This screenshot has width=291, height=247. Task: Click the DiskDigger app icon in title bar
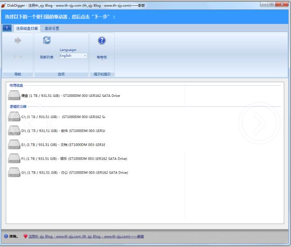[4, 5]
